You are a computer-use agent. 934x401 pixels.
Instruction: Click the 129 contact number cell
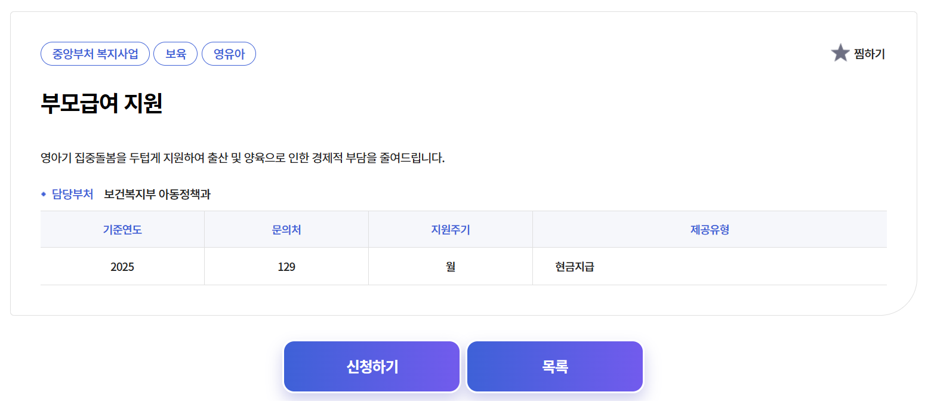click(x=286, y=267)
